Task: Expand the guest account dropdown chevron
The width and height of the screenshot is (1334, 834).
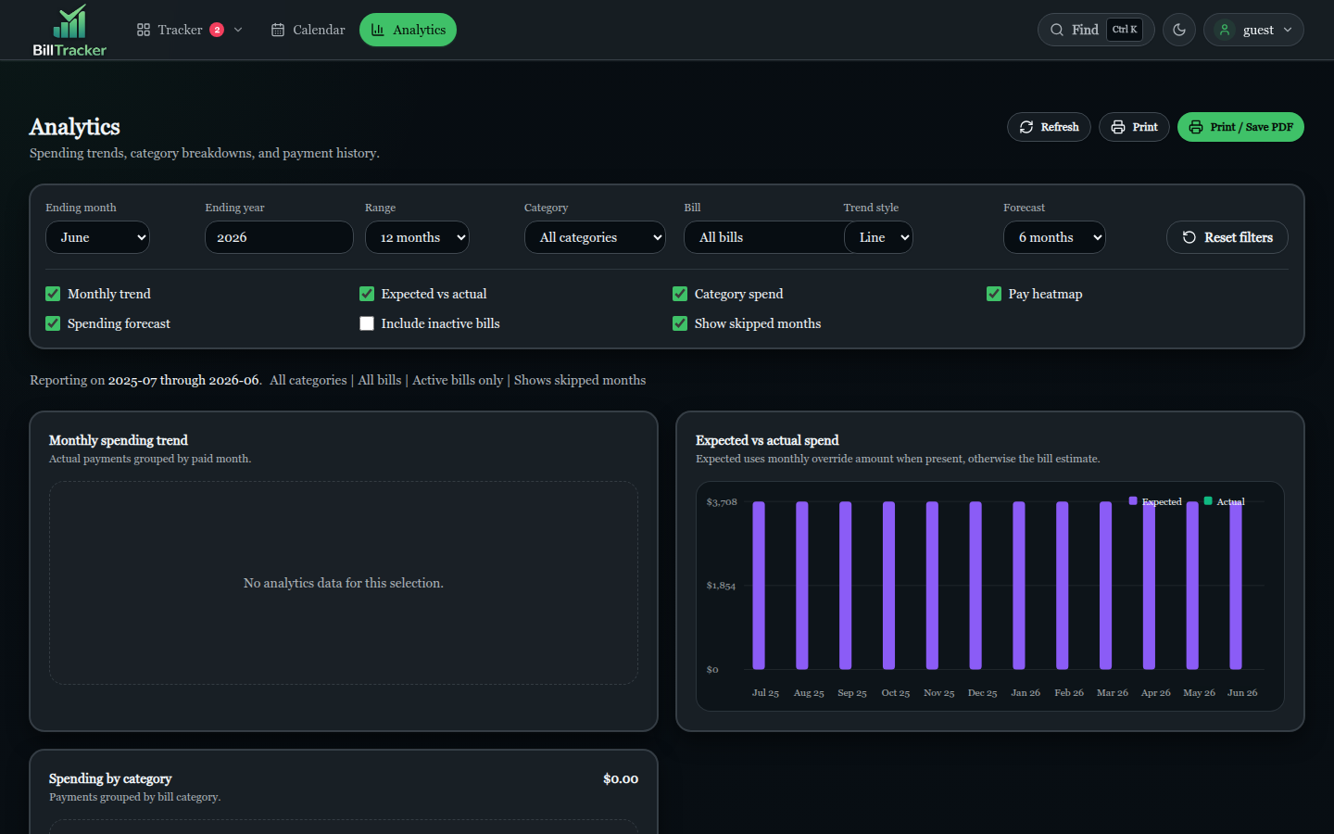Action: [x=1288, y=30]
